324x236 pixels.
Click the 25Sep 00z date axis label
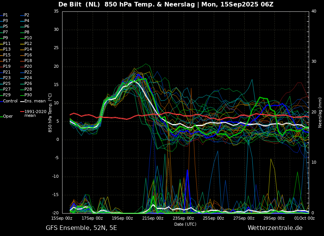[213, 218]
